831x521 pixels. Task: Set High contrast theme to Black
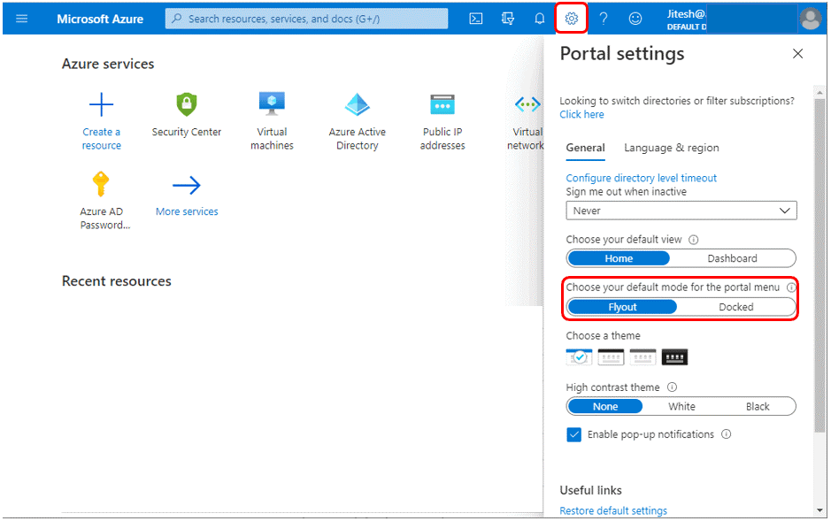(758, 407)
